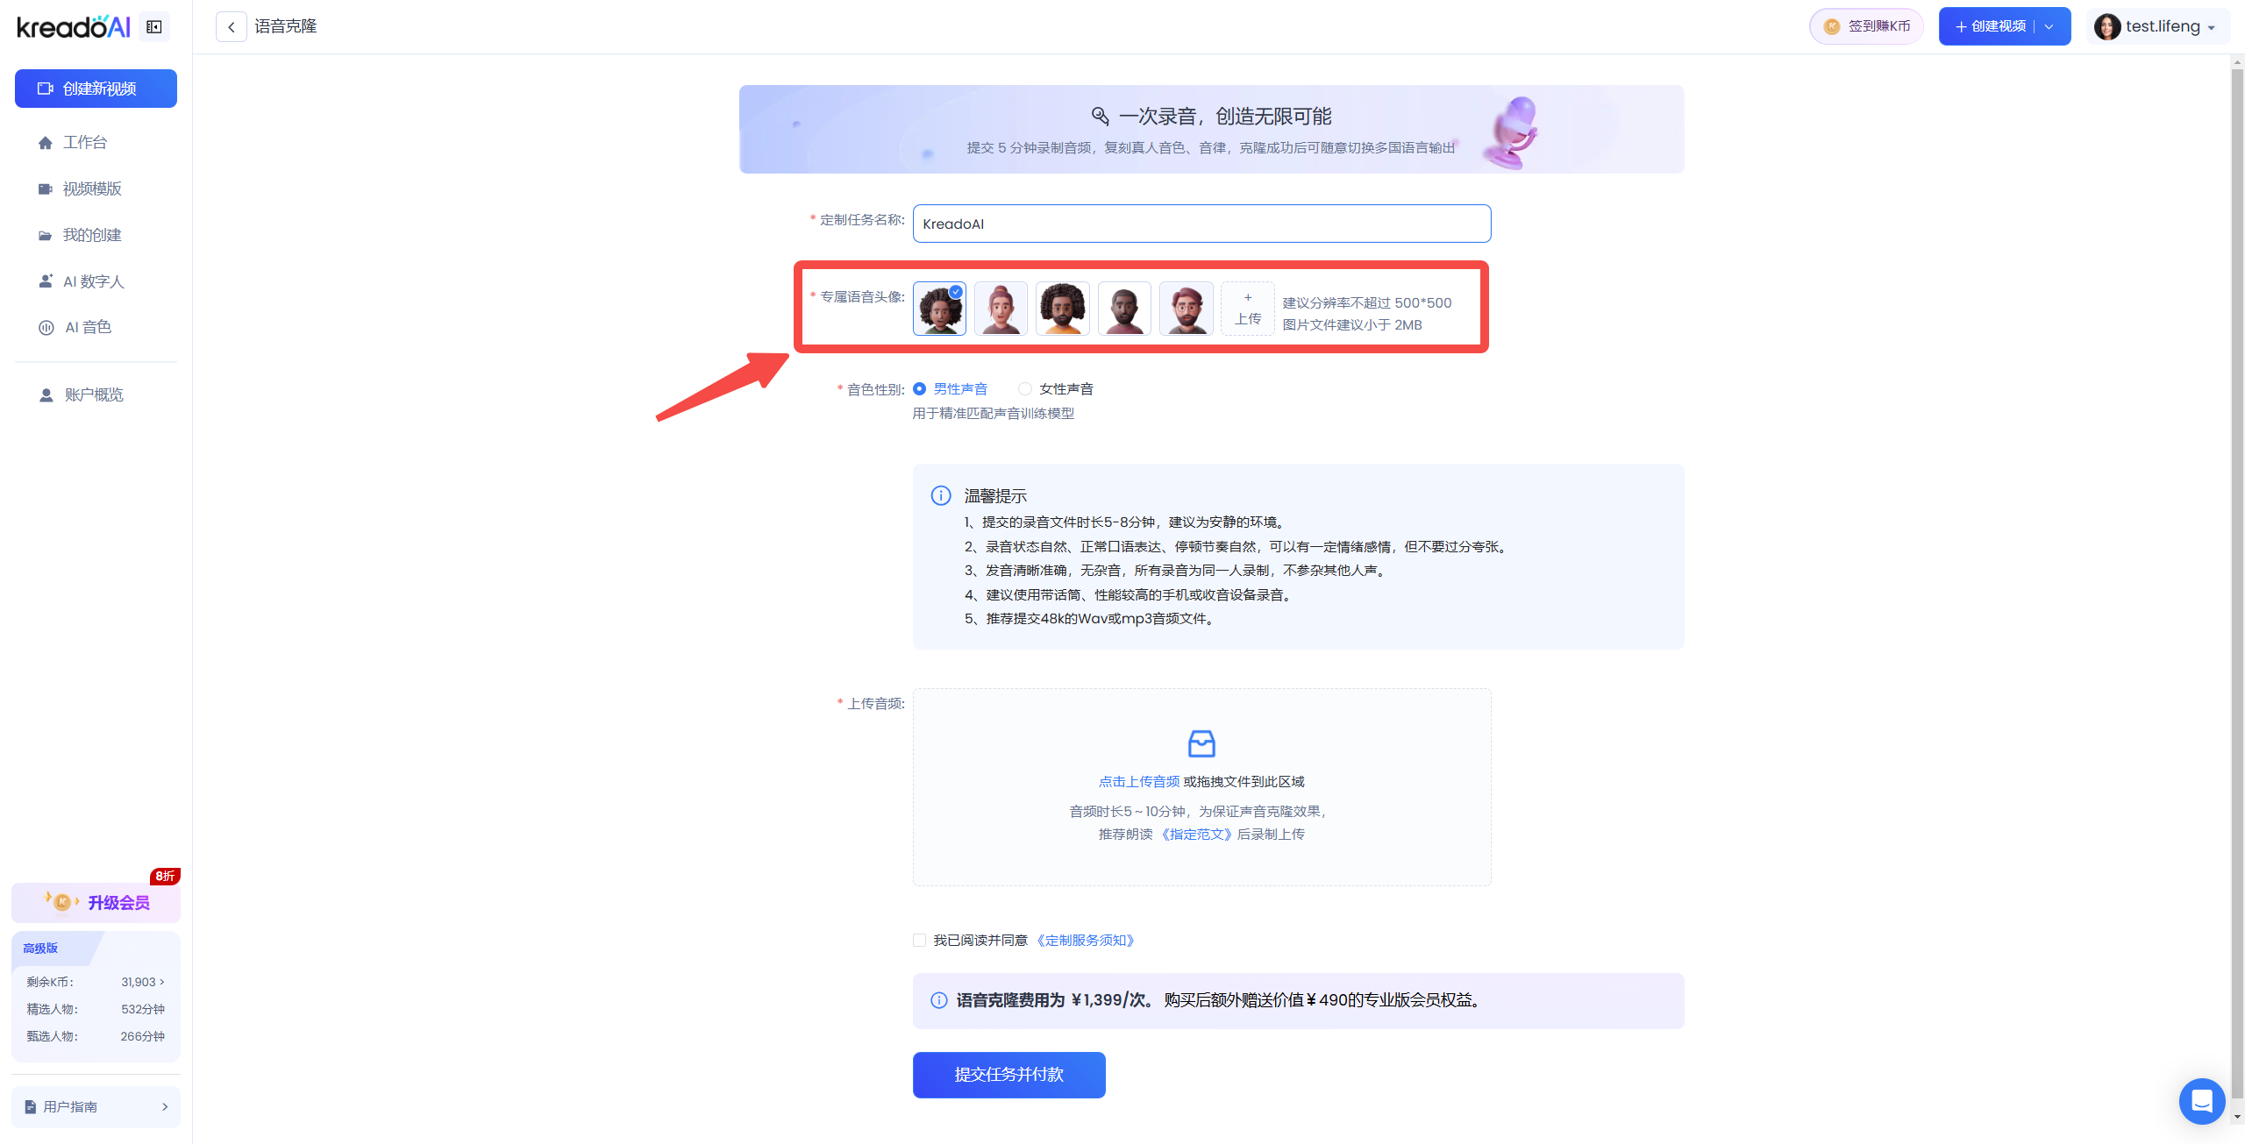Select the red-haired woman avatar

(x=1001, y=309)
